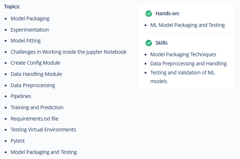The width and height of the screenshot is (240, 159).
Task: Click Model Packaging and Testing in Topics
Action: tap(44, 152)
